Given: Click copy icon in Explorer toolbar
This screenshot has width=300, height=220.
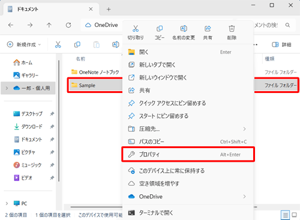Looking at the screenshot, I should coord(77,44).
